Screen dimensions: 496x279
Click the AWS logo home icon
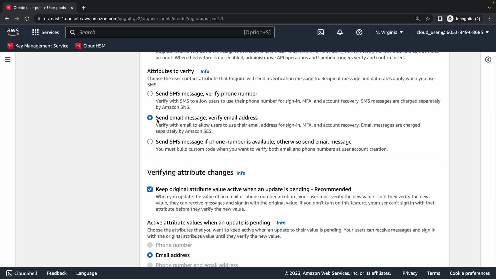[13, 32]
